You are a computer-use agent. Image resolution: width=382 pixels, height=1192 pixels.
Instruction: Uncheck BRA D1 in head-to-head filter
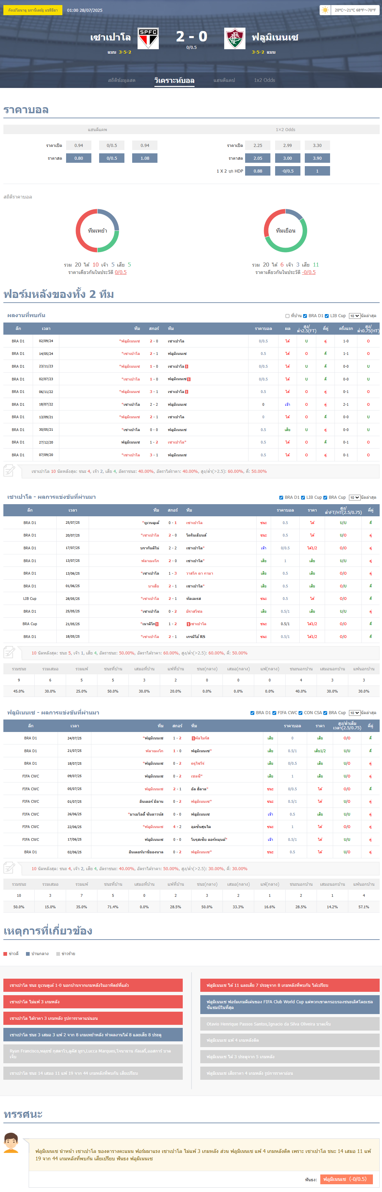[x=305, y=316]
